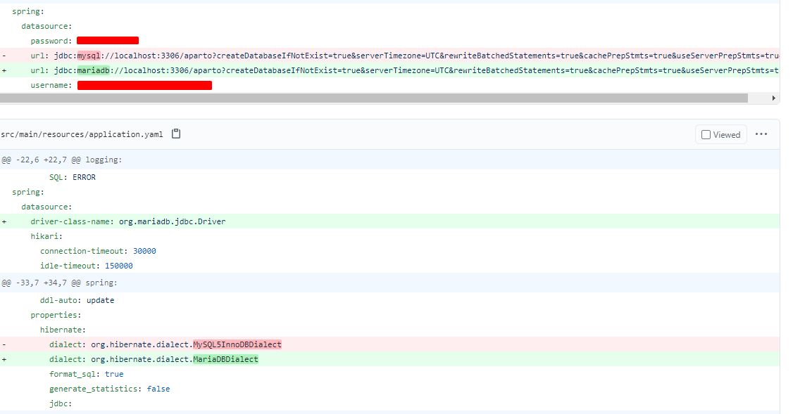Select the ddl-auto: update line
This screenshot has height=414, width=812.
77,300
